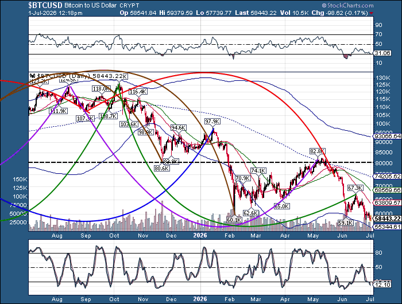402x304 pixels.
Task: Click the 107.3K low price label
Action: pos(86,119)
